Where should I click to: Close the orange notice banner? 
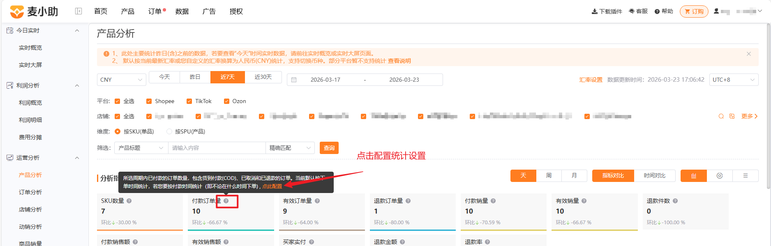tap(749, 54)
